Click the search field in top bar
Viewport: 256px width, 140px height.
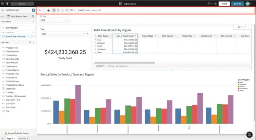[22, 4]
